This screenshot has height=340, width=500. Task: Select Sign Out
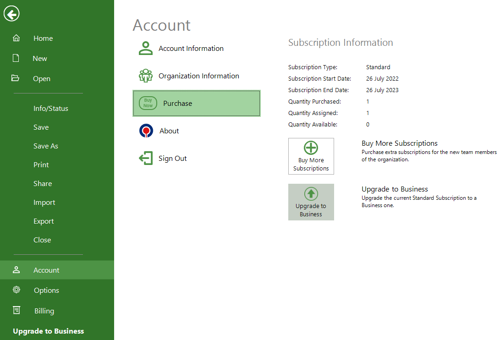point(197,158)
